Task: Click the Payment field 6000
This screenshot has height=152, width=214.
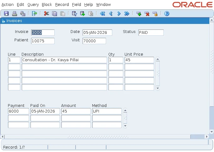Action: click(18, 111)
